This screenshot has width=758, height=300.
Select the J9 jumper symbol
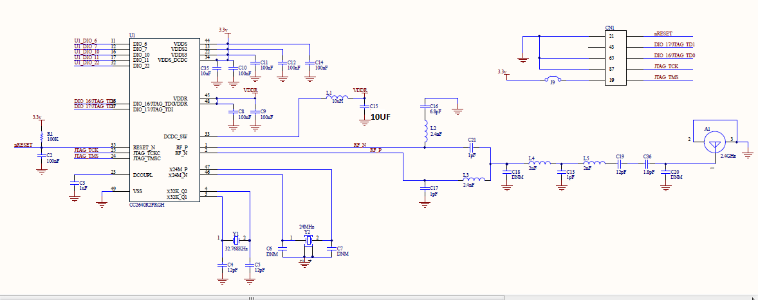pyautogui.click(x=552, y=79)
